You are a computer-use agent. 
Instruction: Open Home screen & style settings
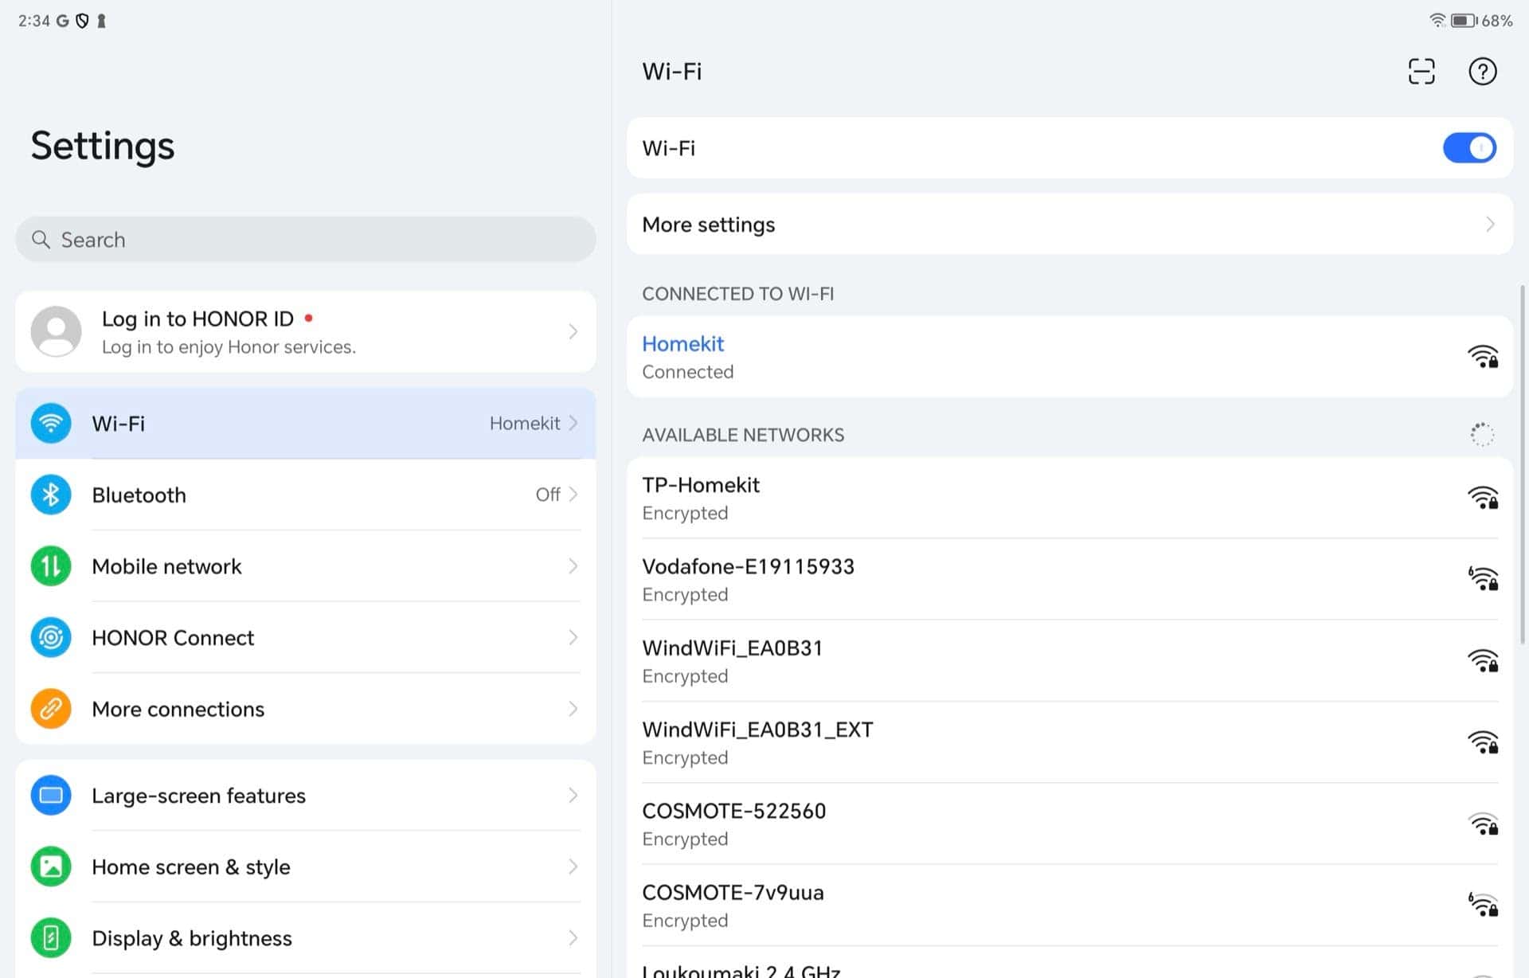306,867
